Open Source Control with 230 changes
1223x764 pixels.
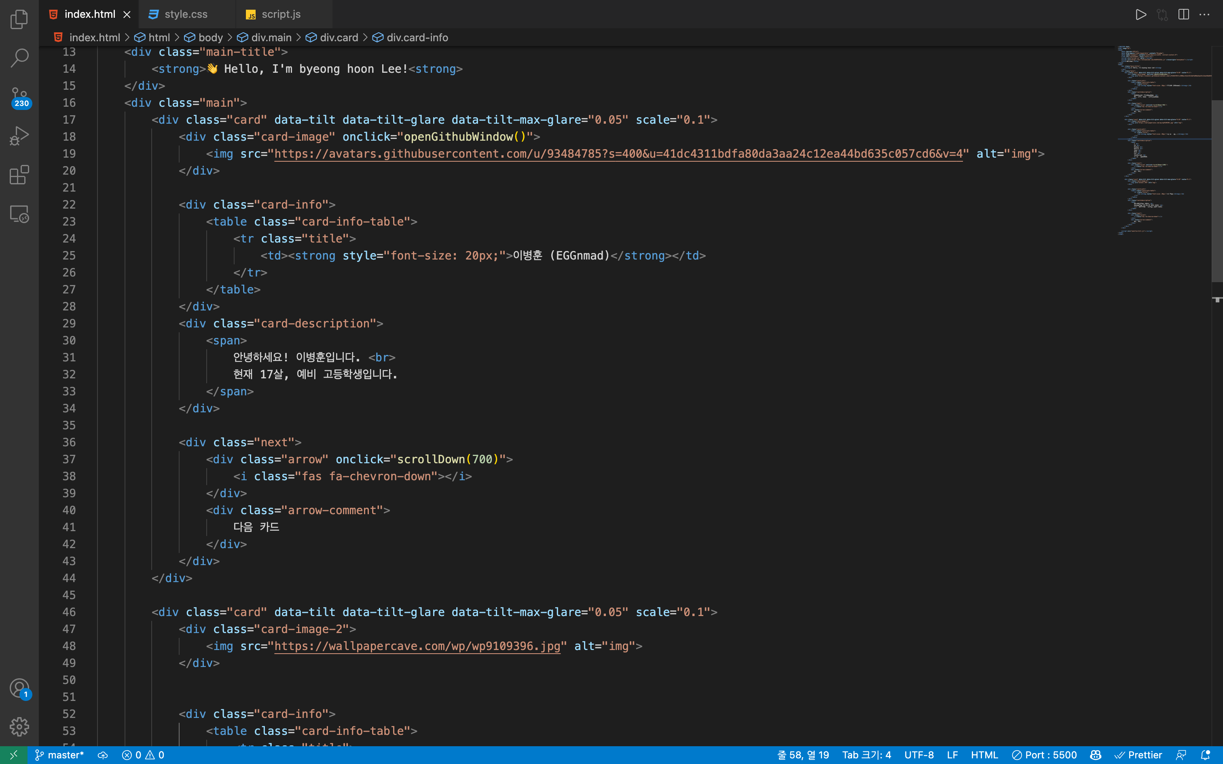(x=20, y=97)
